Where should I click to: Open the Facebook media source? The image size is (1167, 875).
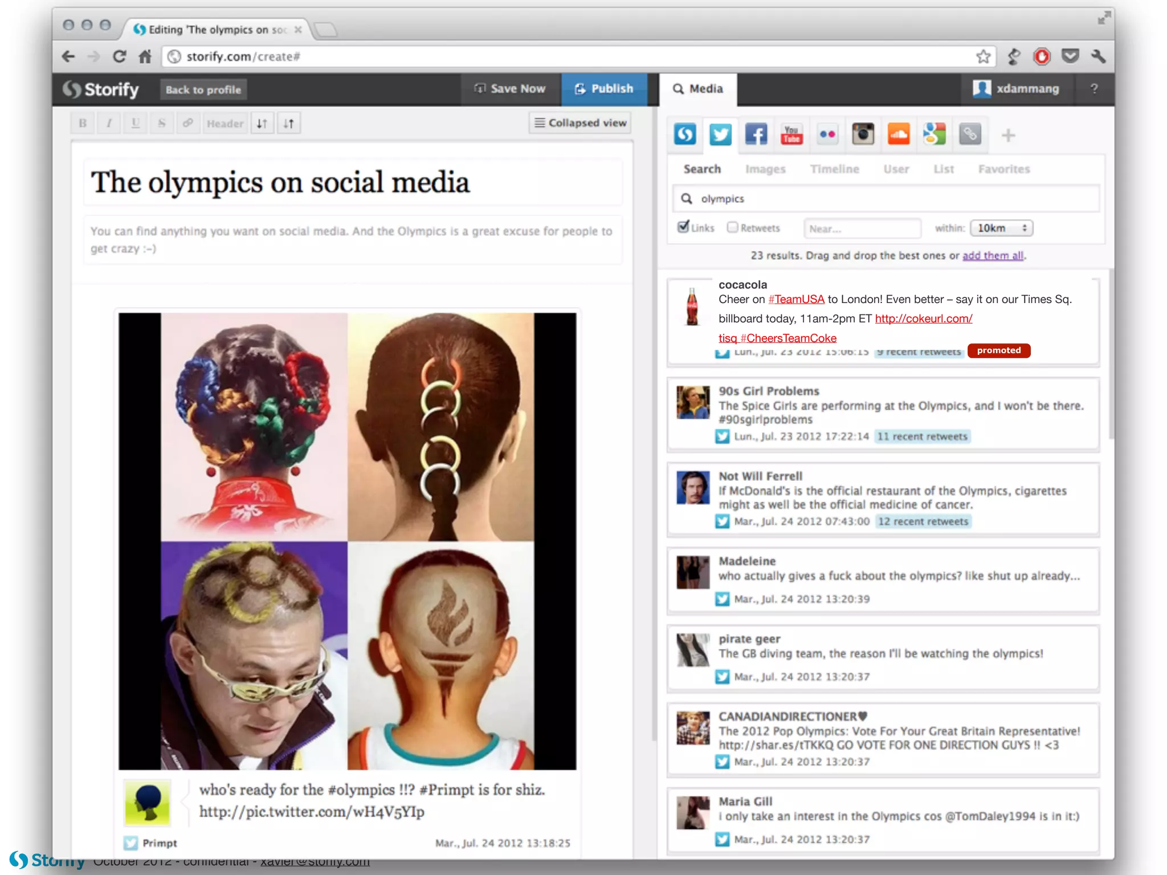756,135
